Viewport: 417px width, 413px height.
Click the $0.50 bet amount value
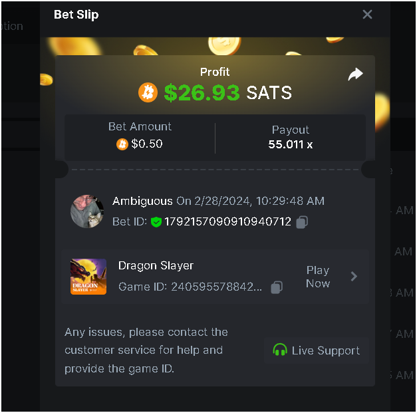click(146, 144)
